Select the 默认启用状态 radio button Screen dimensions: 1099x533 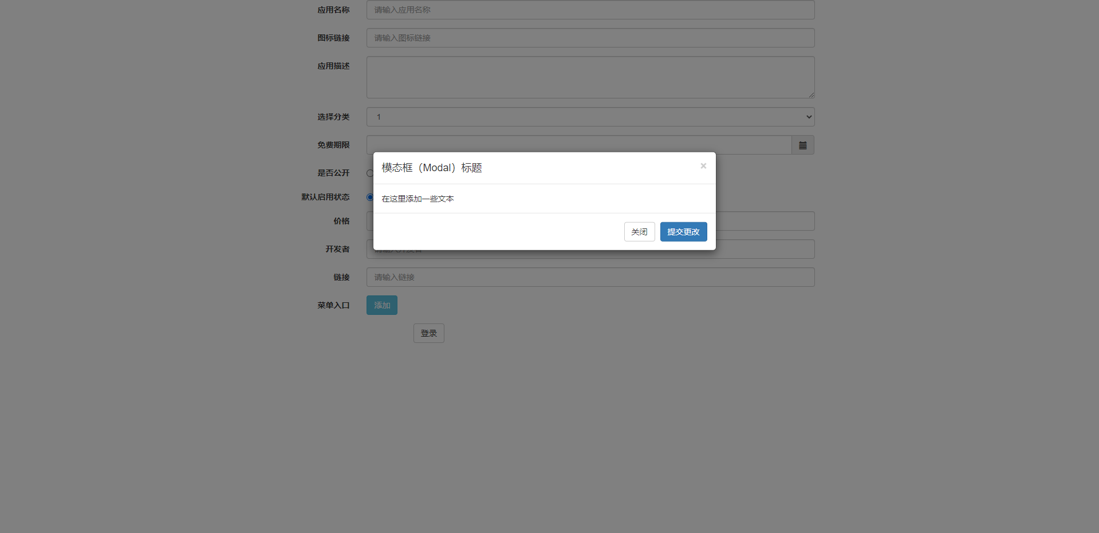[370, 197]
